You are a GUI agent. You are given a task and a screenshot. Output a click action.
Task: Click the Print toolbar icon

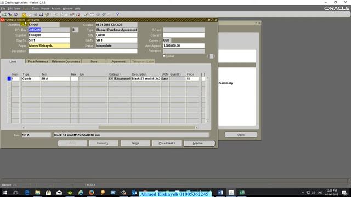pyautogui.click(x=41, y=15)
